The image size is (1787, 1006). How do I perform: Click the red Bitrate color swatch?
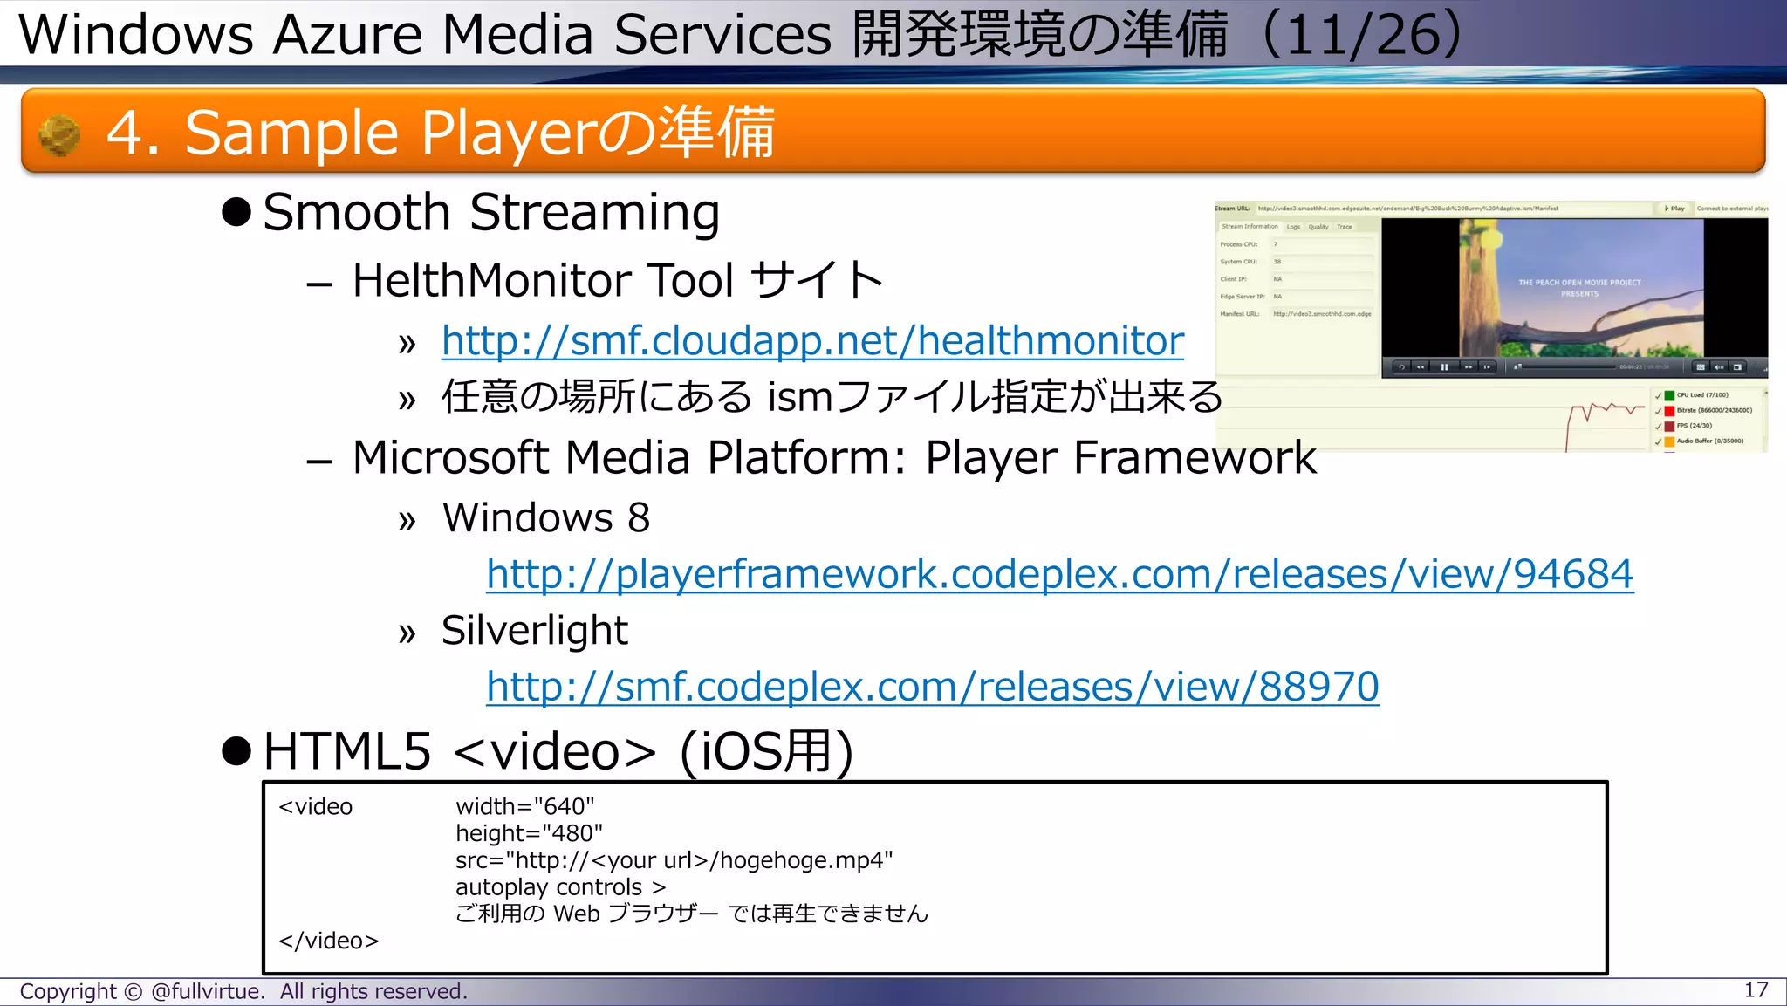1669,411
